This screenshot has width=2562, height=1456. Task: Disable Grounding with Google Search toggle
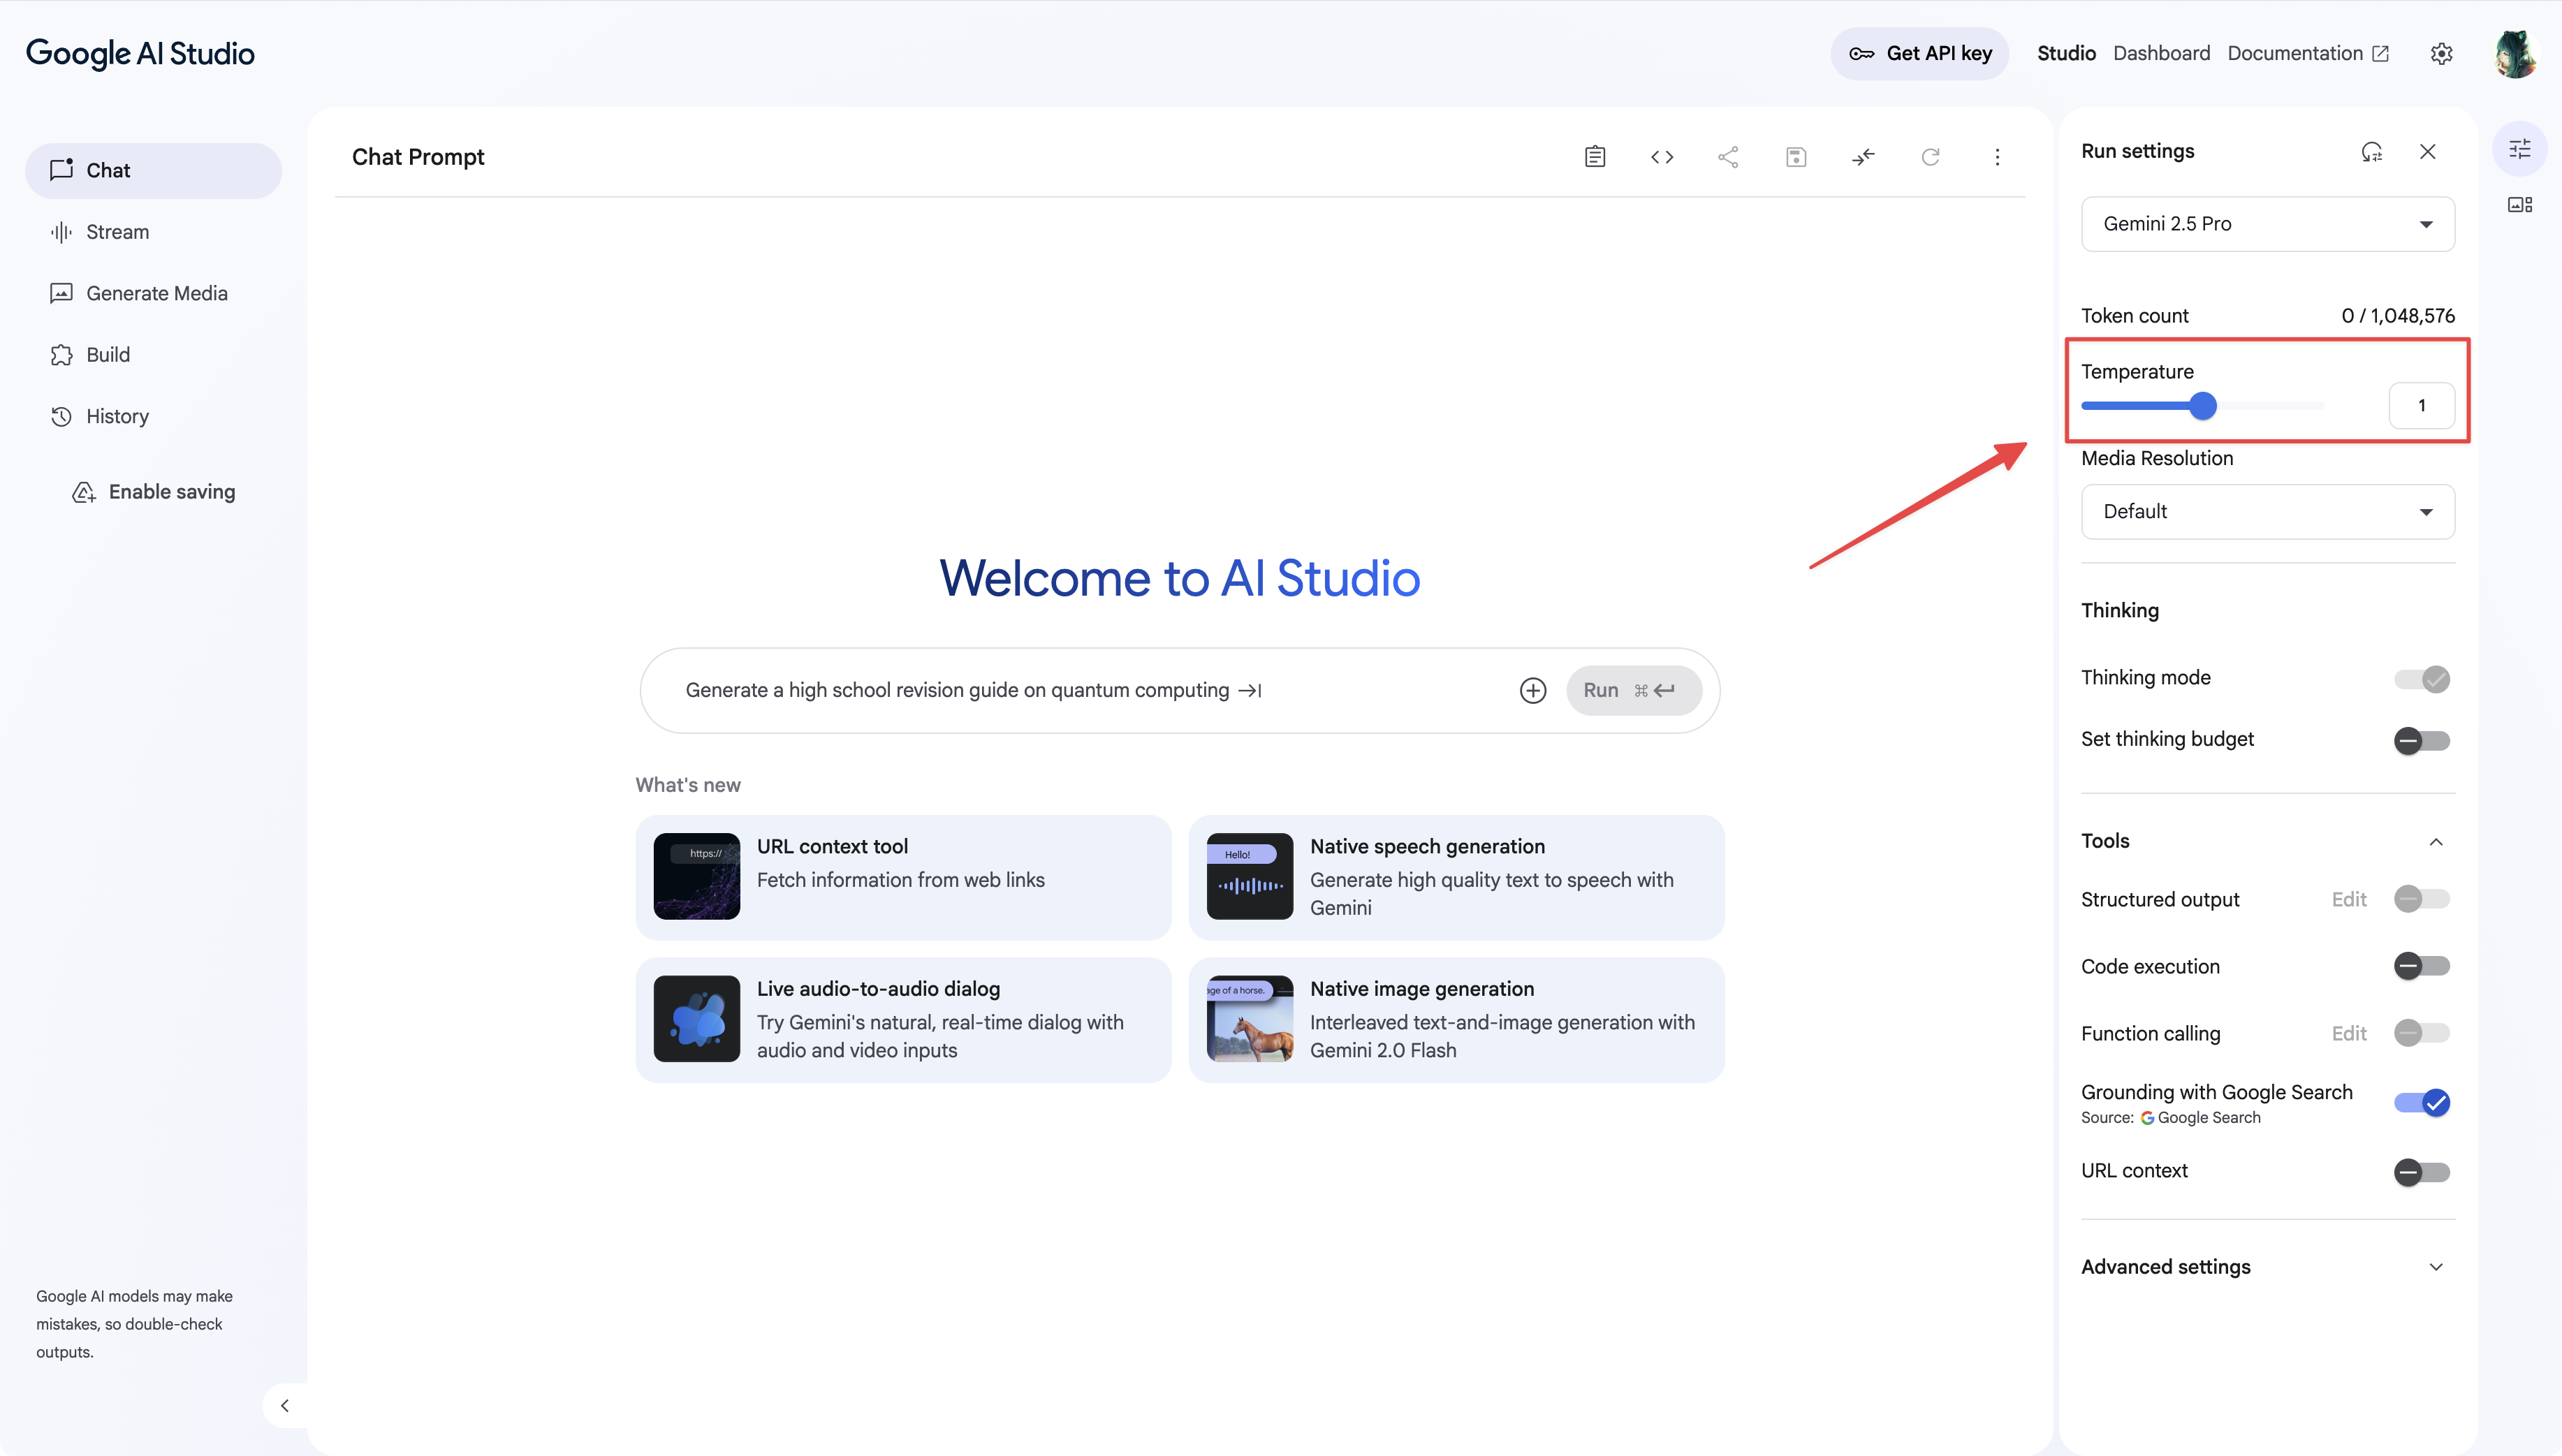coord(2421,1103)
